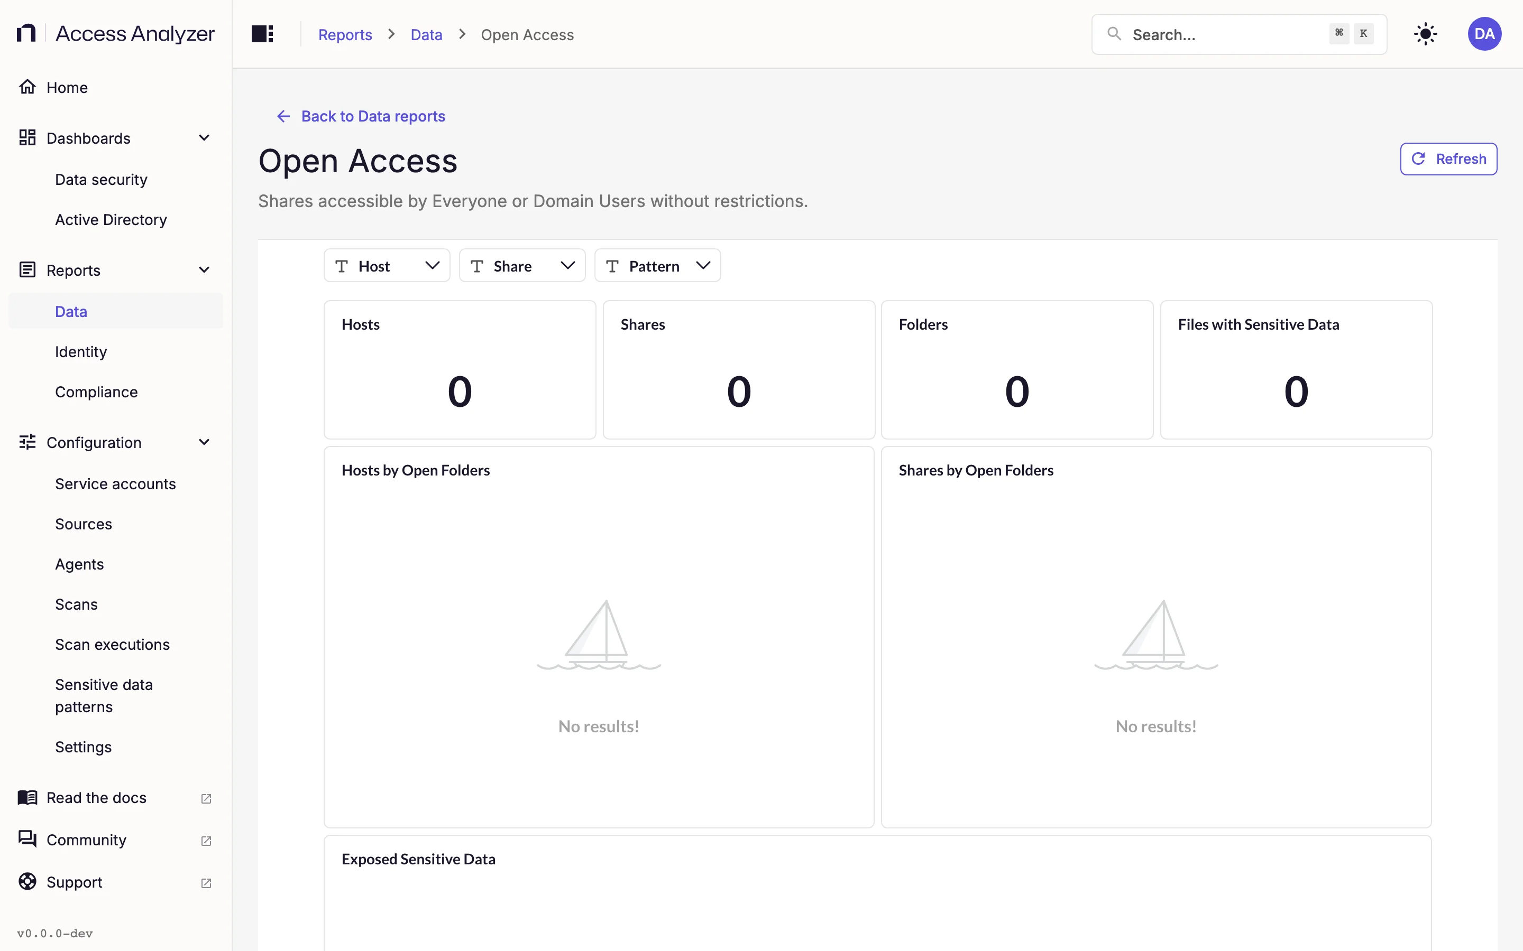
Task: Open Scans configuration
Action: (x=116, y=604)
